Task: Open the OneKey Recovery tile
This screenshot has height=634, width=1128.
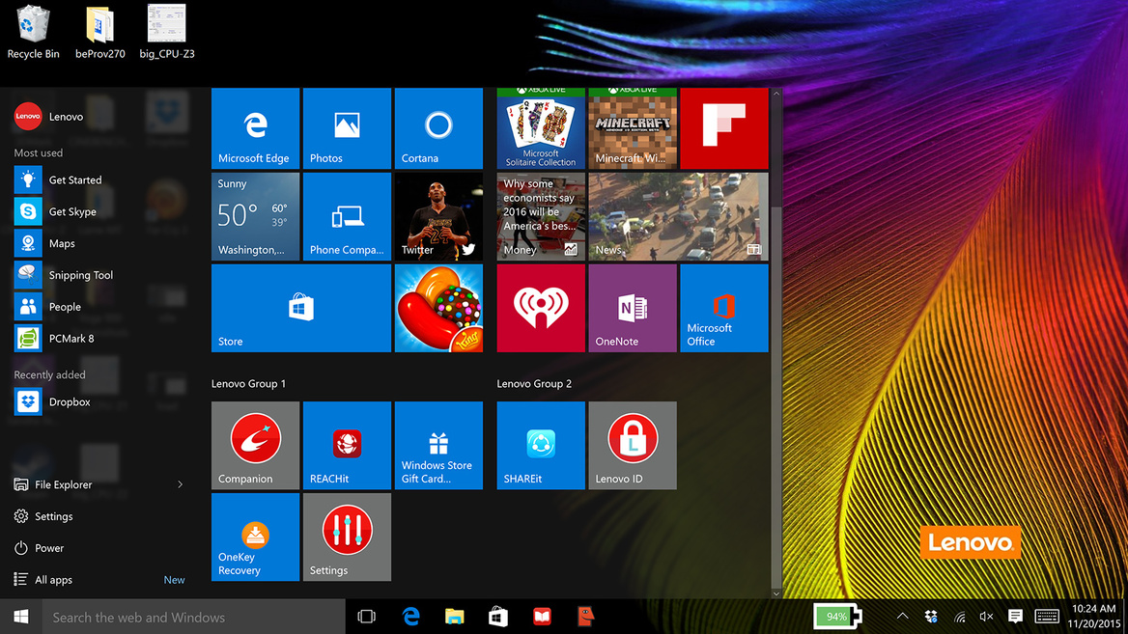Action: pyautogui.click(x=255, y=537)
